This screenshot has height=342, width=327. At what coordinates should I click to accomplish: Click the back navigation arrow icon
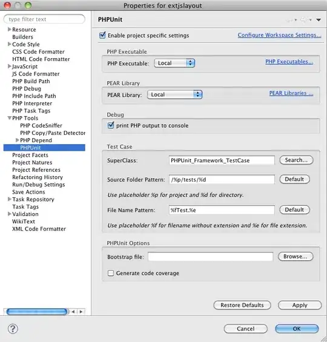[x=289, y=20]
